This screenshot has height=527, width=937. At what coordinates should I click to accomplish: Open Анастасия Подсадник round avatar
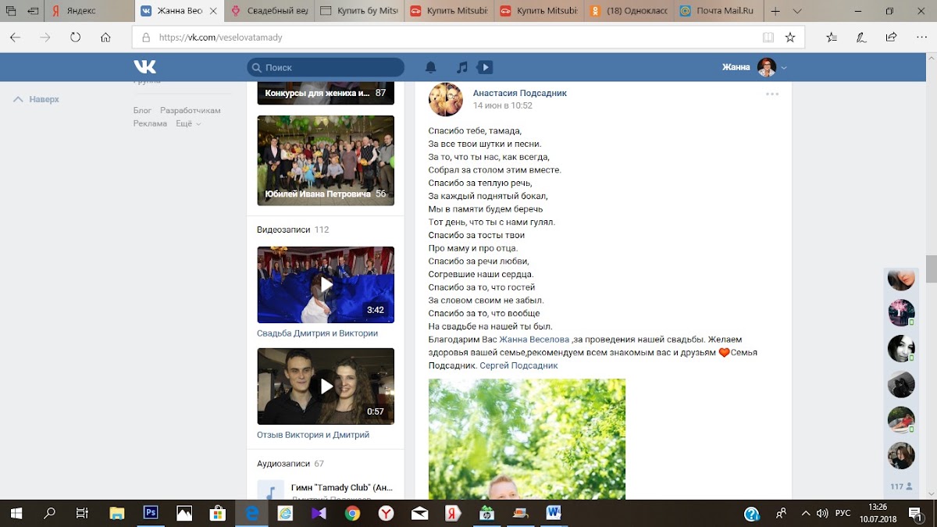click(x=446, y=99)
